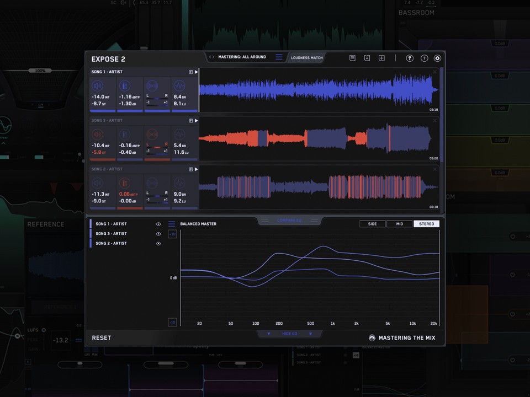Click Song 2 loudness speaker icon

coord(98,183)
